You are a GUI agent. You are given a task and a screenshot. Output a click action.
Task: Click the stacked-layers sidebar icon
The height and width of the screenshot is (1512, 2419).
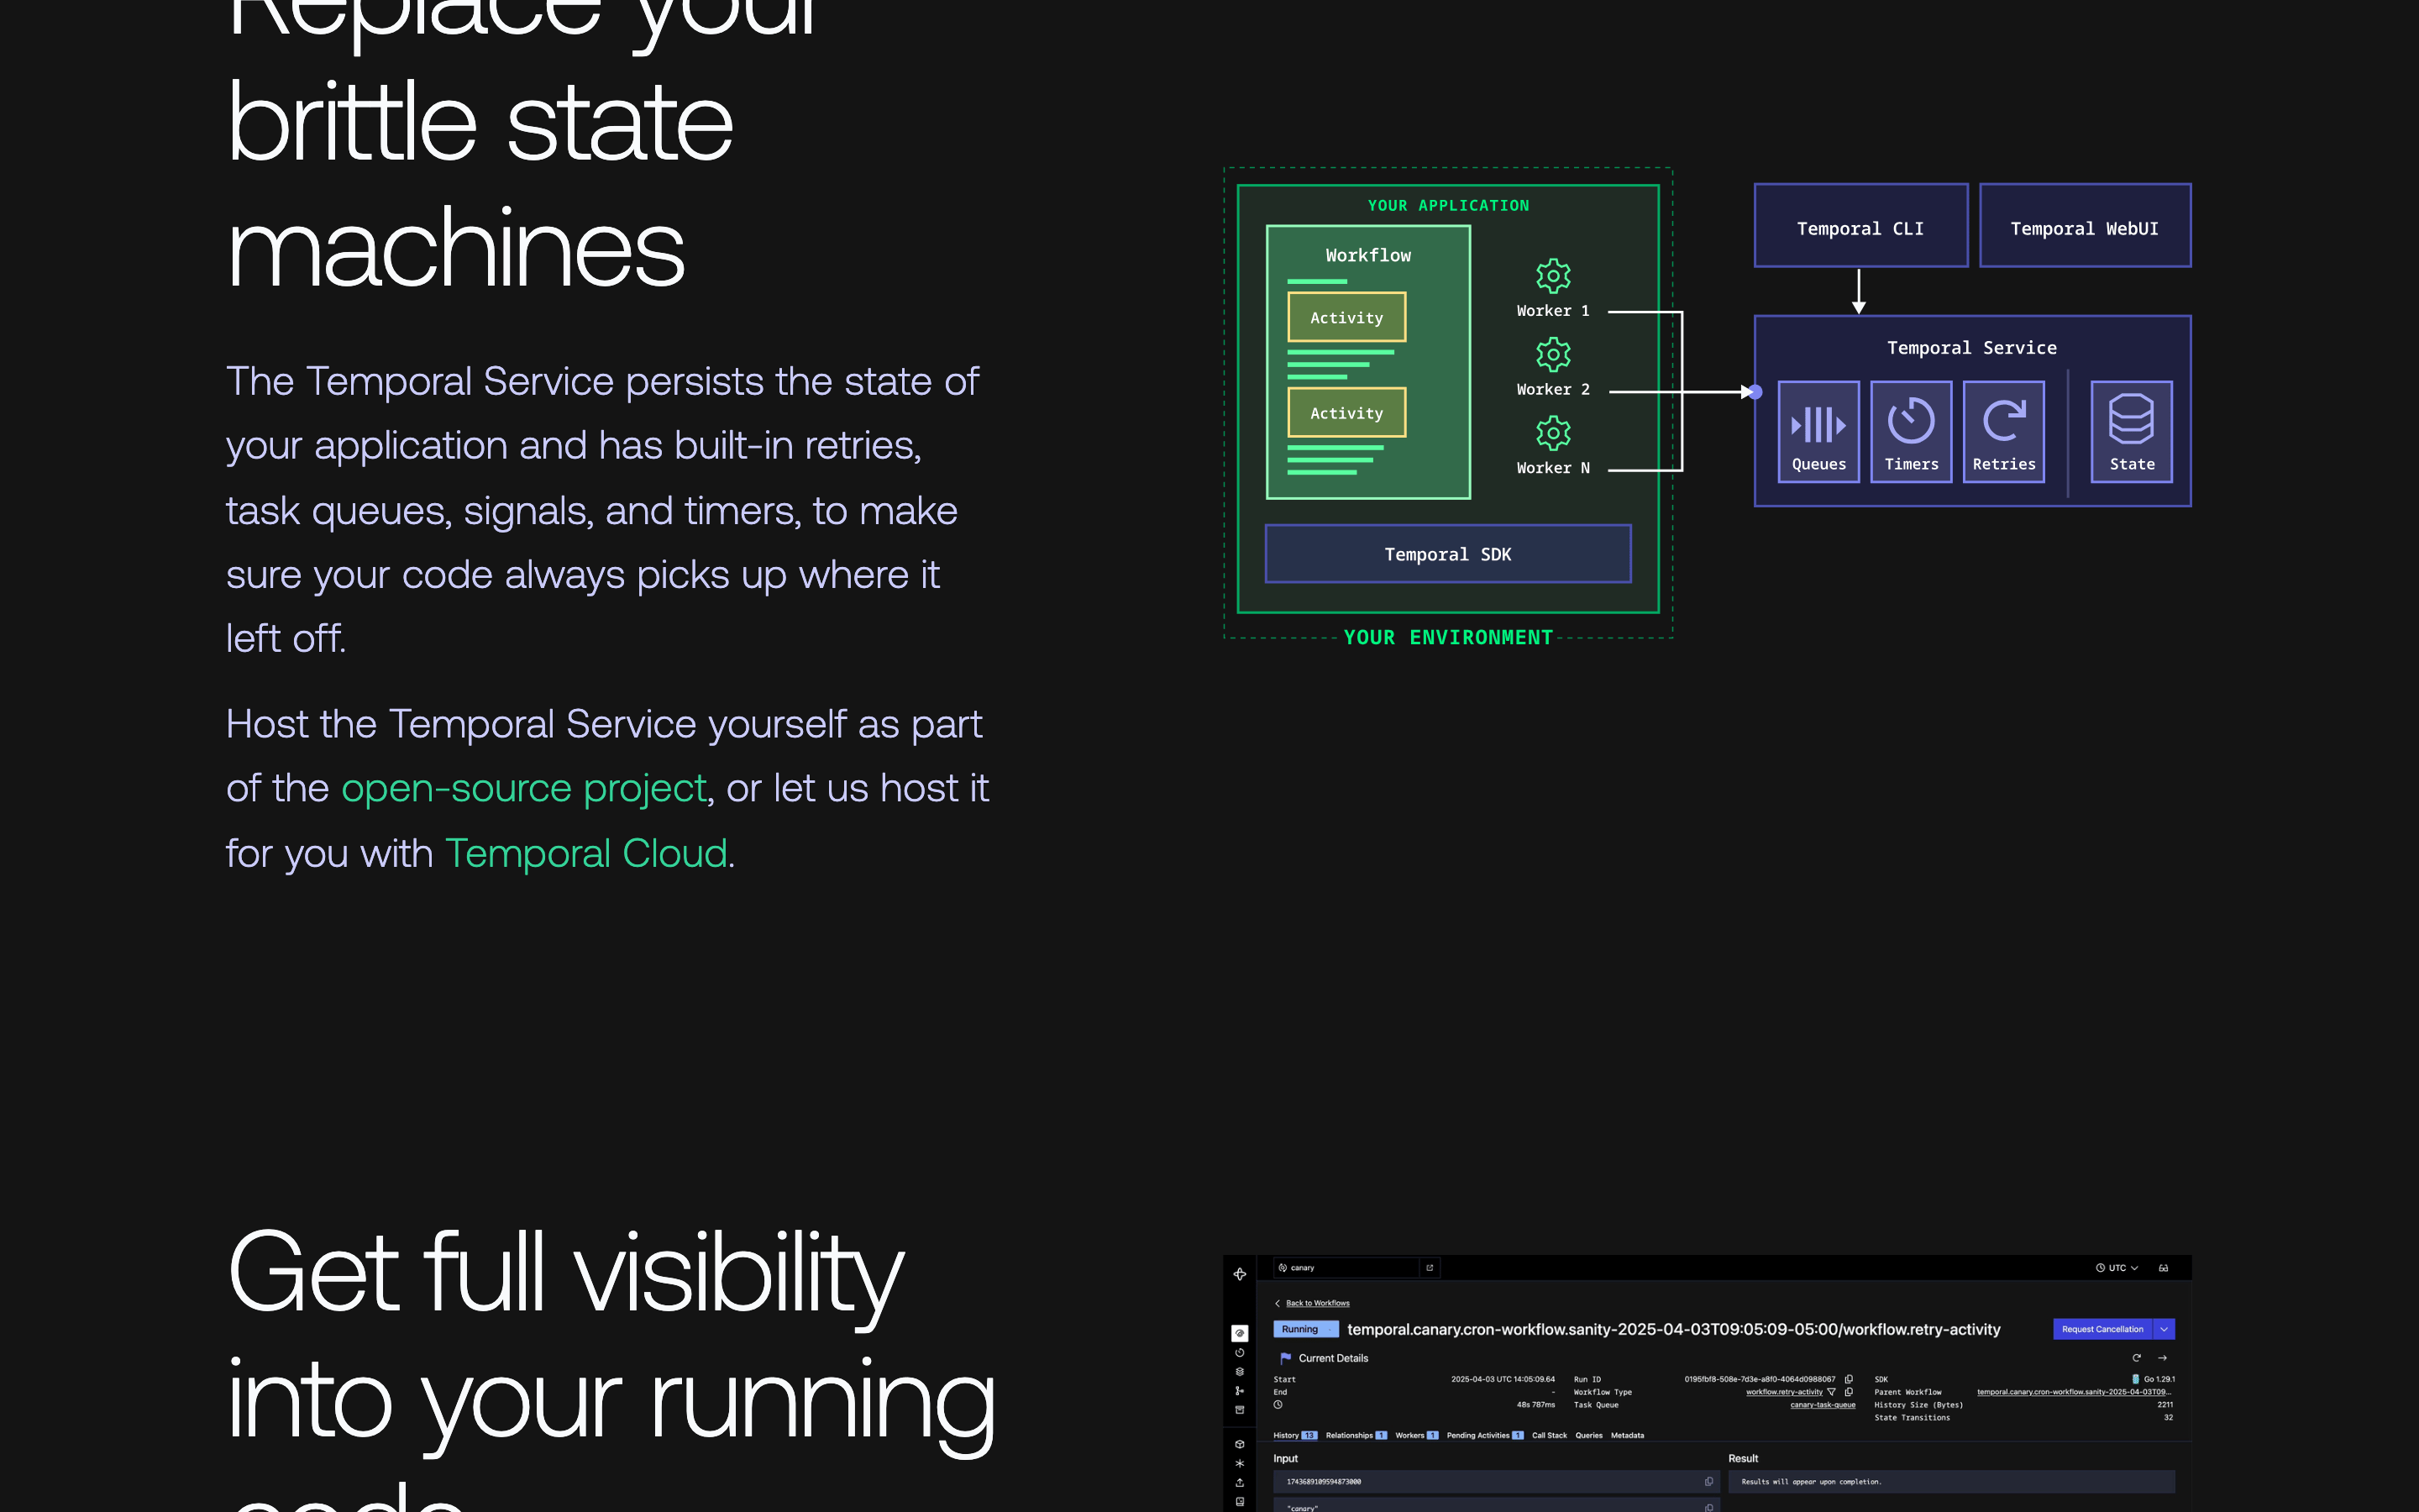point(1240,1372)
